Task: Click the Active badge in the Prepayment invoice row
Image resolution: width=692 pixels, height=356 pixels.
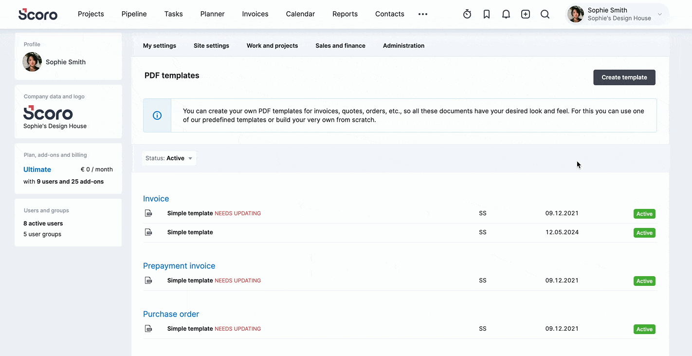Action: coord(644,281)
